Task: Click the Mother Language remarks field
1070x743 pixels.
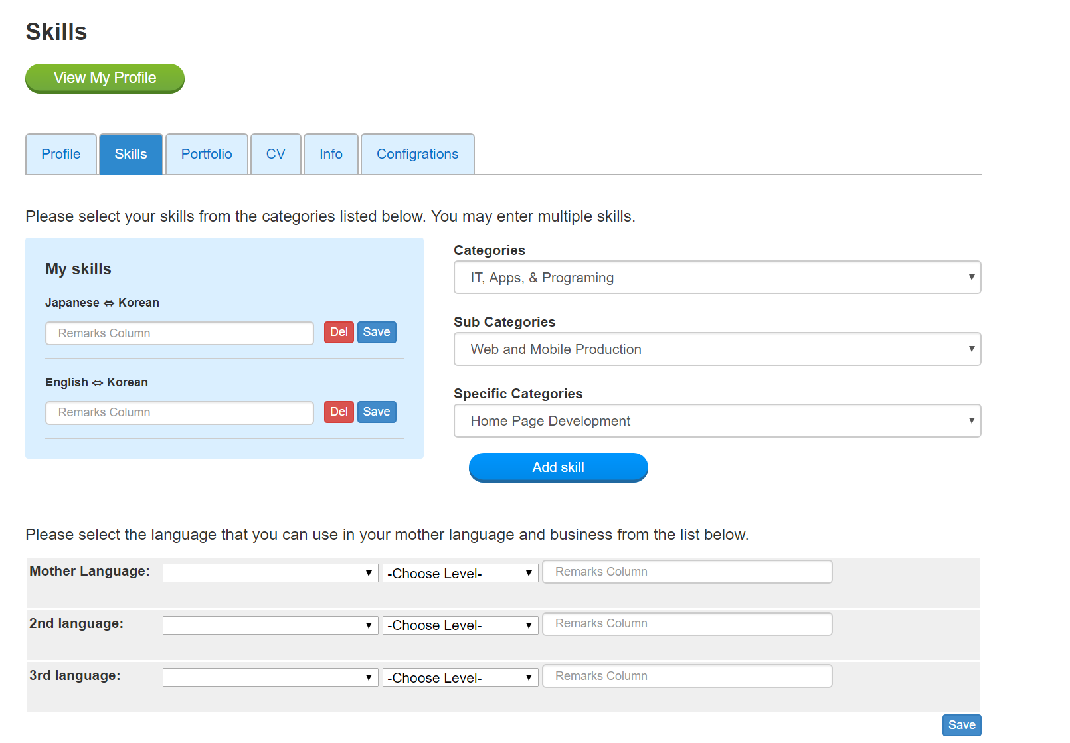Action: (687, 572)
